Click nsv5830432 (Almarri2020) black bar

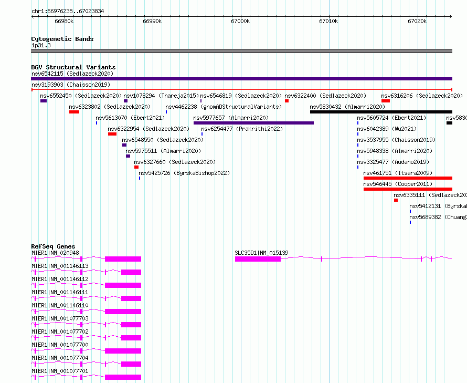pos(381,112)
